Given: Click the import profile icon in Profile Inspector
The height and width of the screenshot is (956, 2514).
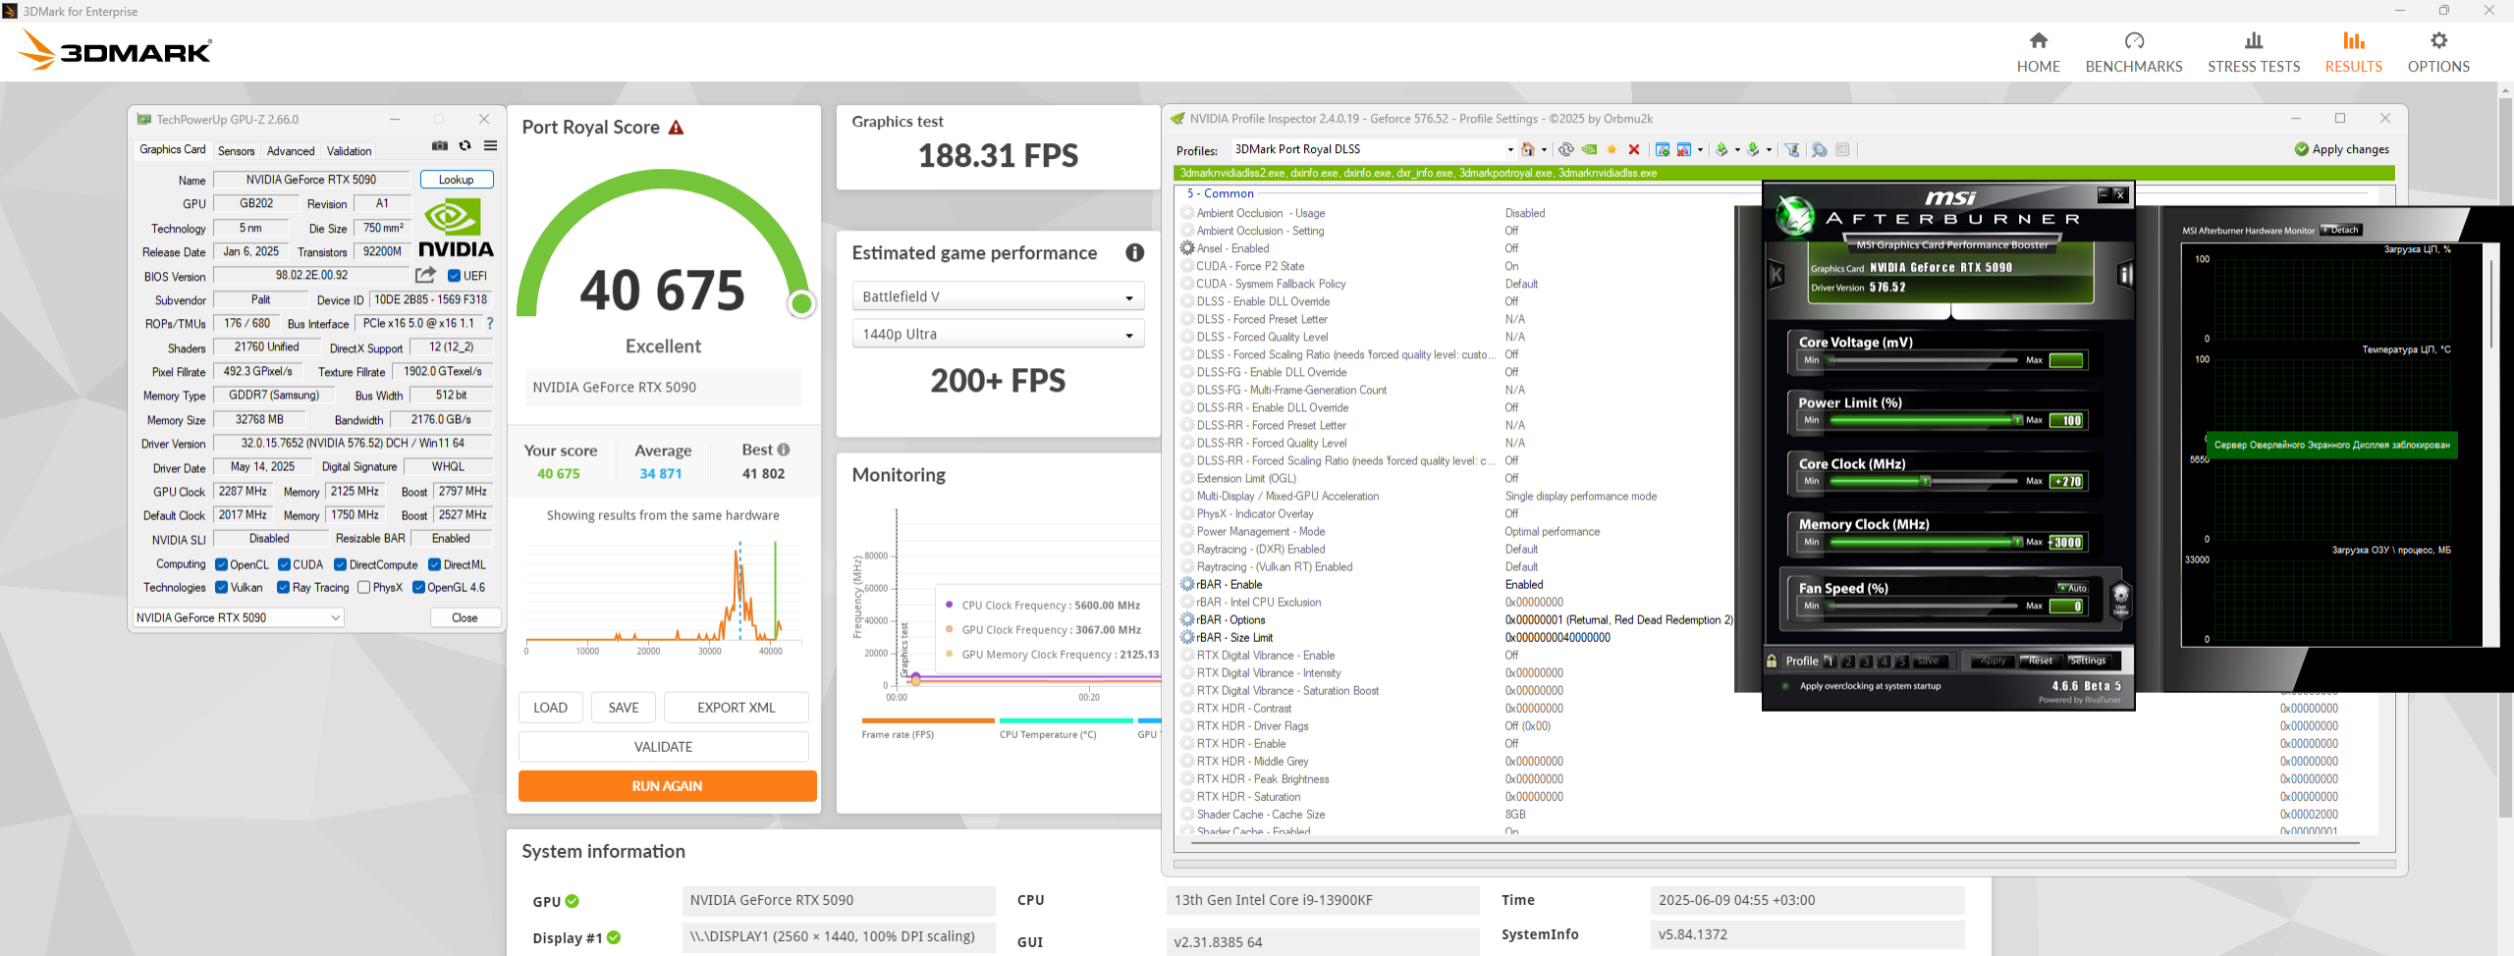Looking at the screenshot, I should [x=1753, y=150].
